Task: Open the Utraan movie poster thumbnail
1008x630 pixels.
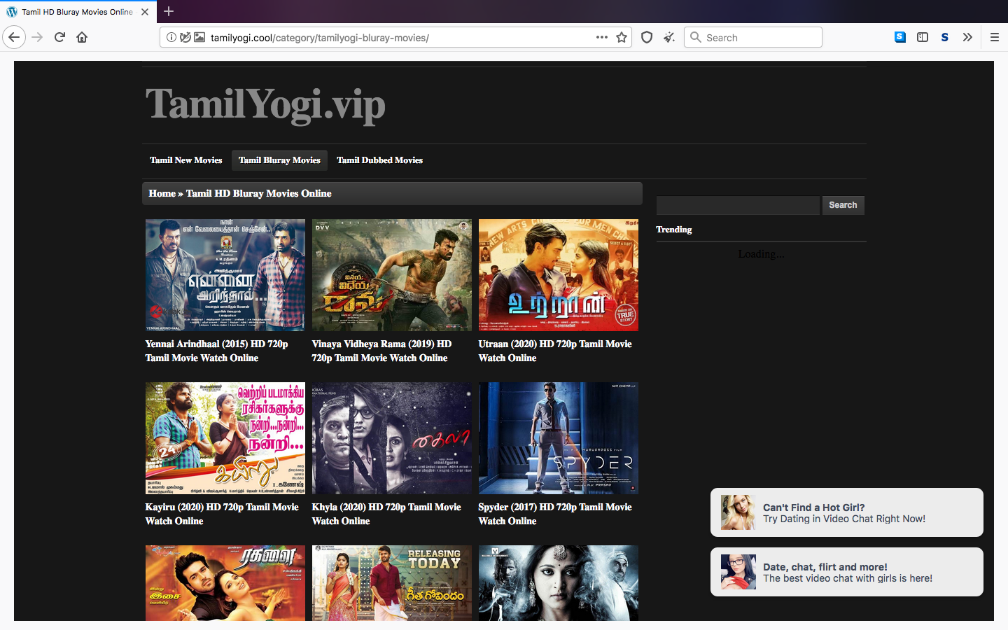Action: tap(559, 275)
